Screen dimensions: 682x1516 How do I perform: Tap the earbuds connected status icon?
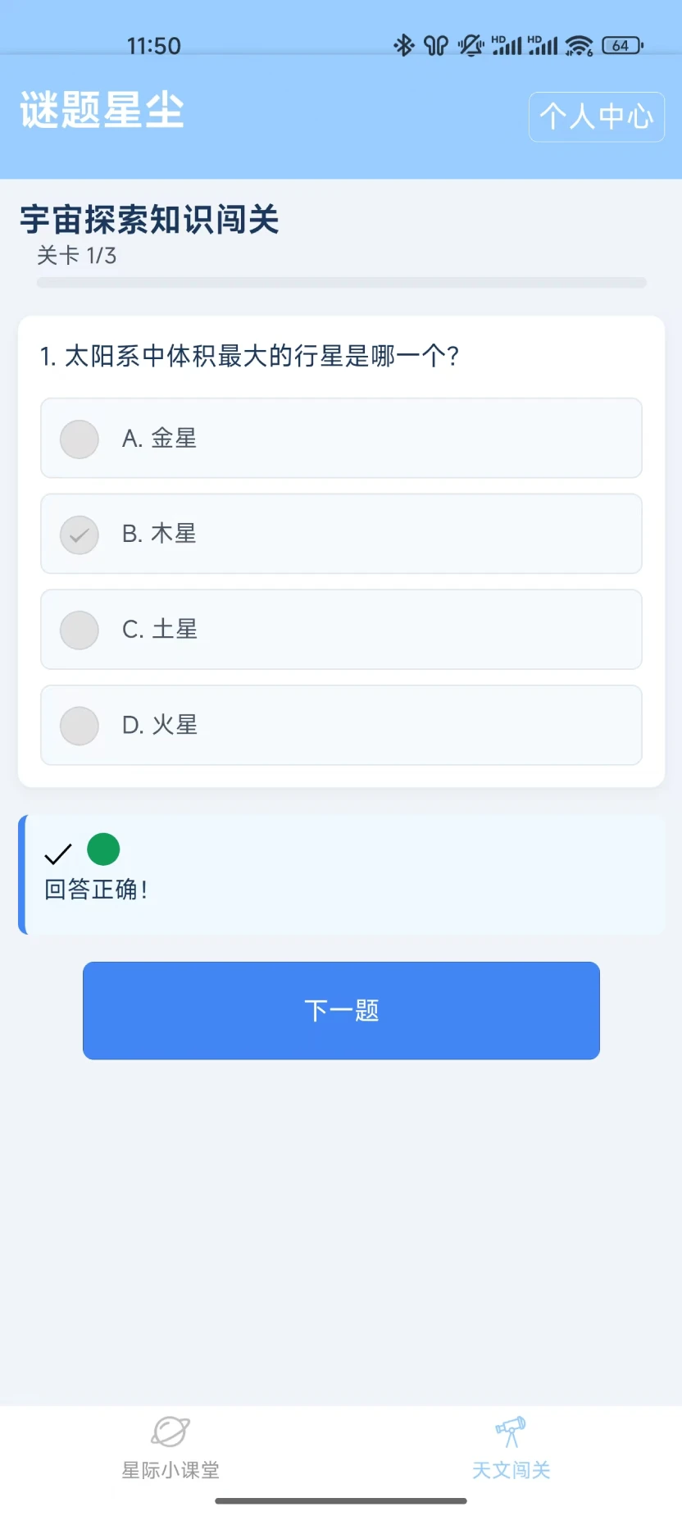[x=436, y=46]
